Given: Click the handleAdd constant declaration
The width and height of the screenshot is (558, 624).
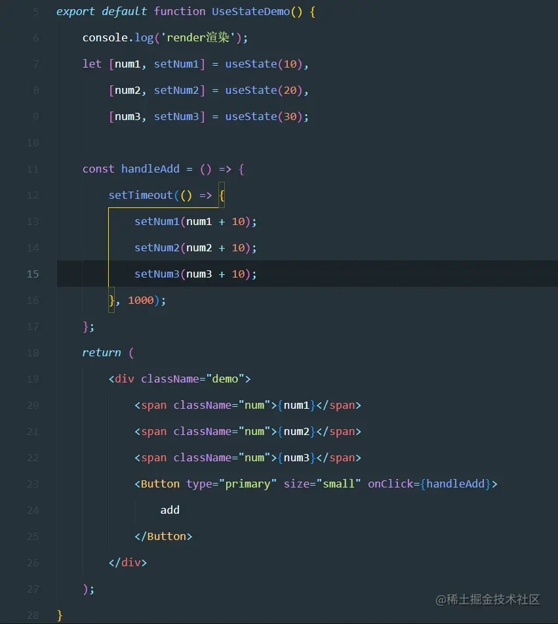Looking at the screenshot, I should 163,169.
